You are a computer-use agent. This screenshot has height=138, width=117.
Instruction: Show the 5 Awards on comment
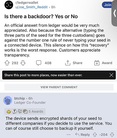point(25,112)
